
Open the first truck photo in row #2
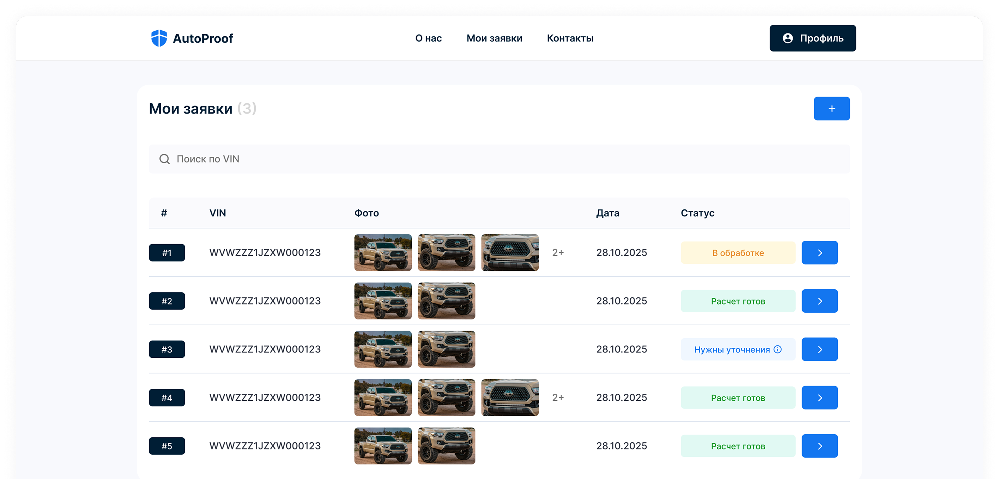[383, 301]
